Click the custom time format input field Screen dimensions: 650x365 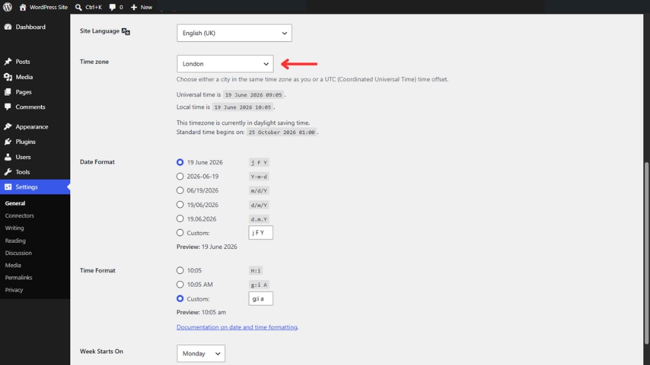pos(261,299)
